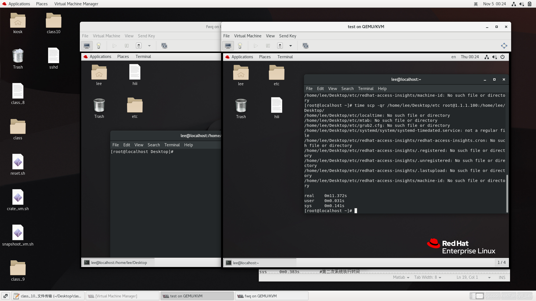536x301 pixels.
Task: Click fullscreen icon at right of test VM toolbar
Action: click(x=504, y=46)
